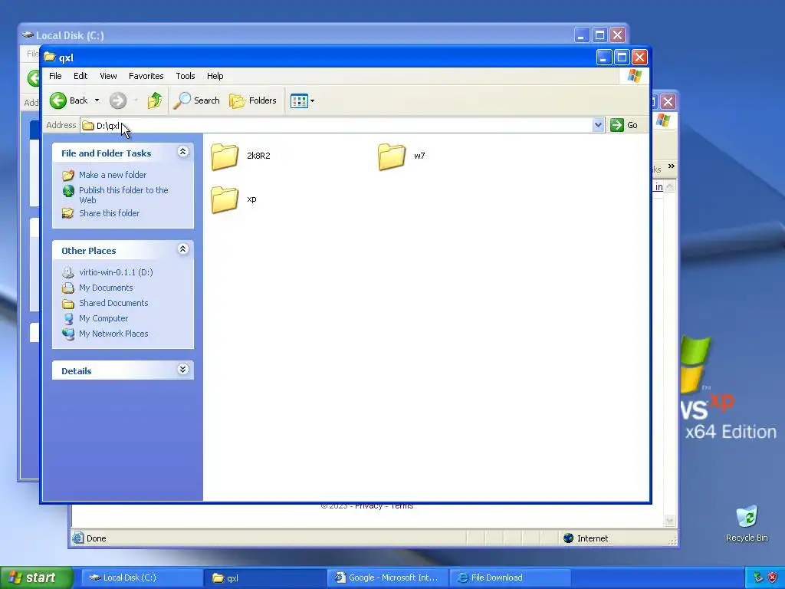Switch to File Download taskbar button
785x589 pixels.
pos(510,578)
